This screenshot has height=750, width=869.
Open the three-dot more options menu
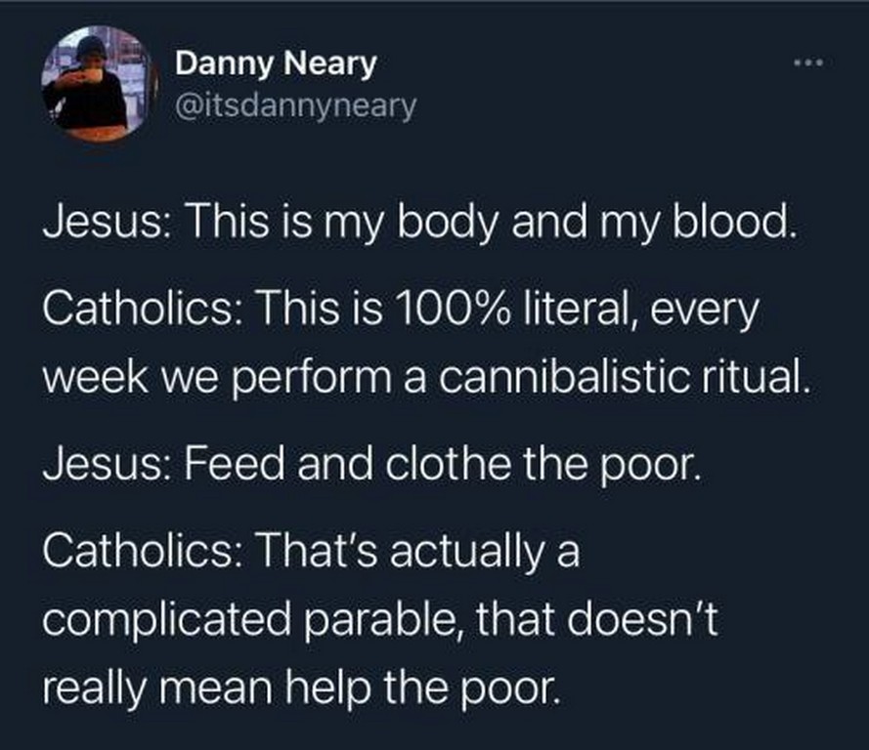tap(809, 64)
